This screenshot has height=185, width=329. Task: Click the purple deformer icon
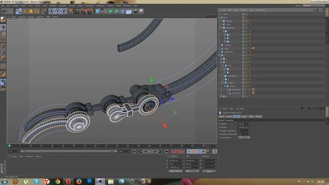[x=122, y=11]
